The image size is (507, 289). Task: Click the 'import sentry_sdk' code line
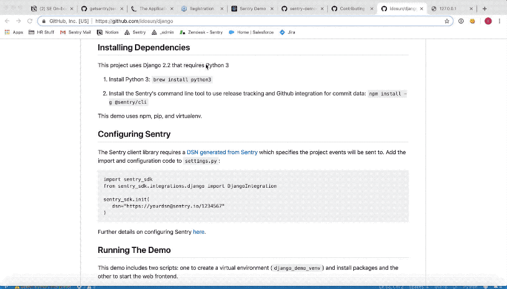pyautogui.click(x=128, y=179)
